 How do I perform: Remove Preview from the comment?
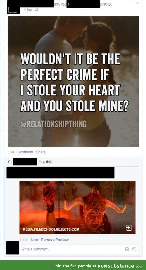point(55,240)
